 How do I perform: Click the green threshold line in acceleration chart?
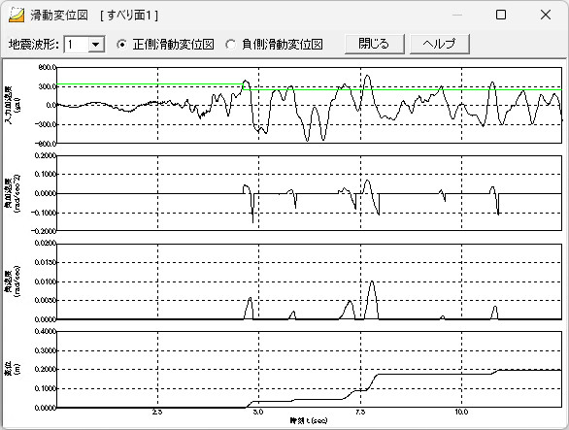point(399,89)
